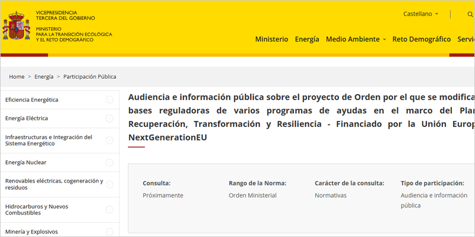Screen dimensions: 475x237
Task: Expand Energía Eléctrica with its circle icon
Action: [x=109, y=118]
